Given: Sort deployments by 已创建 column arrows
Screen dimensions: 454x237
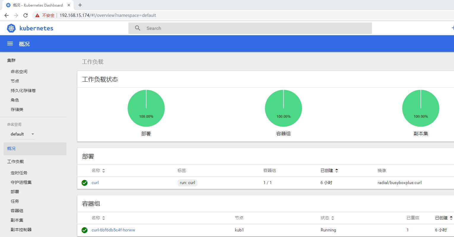Looking at the screenshot, I should pyautogui.click(x=337, y=171).
